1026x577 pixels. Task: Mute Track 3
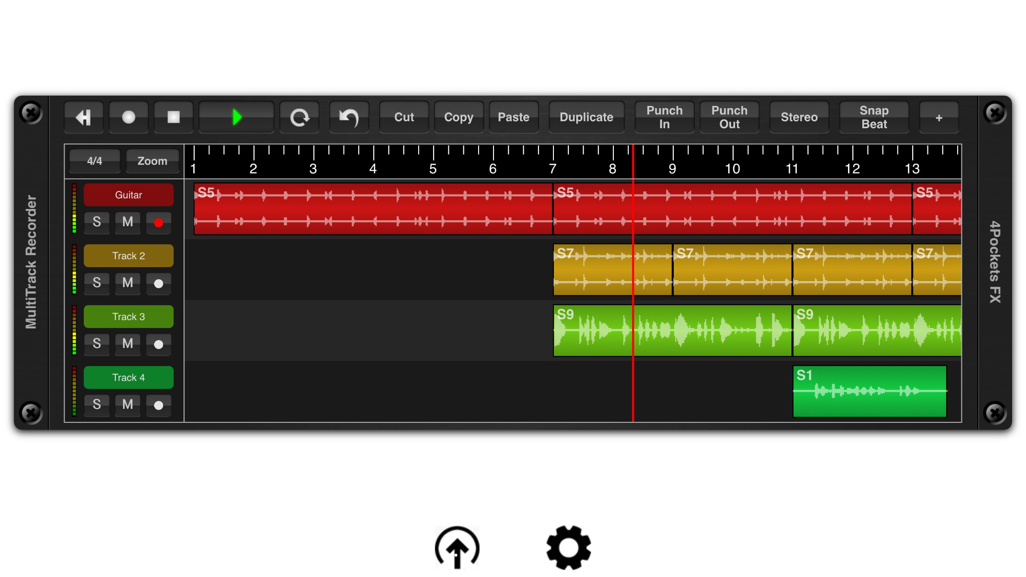(127, 344)
